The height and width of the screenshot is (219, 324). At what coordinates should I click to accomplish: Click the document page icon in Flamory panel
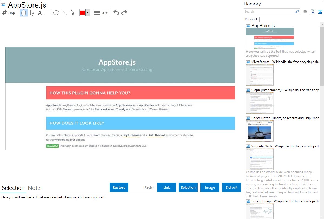tap(313, 12)
